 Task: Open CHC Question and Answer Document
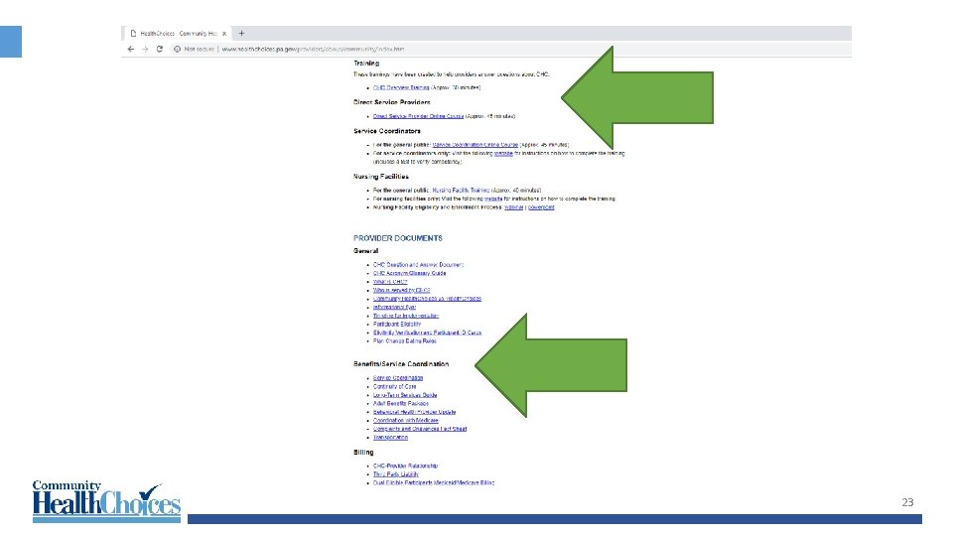point(418,265)
